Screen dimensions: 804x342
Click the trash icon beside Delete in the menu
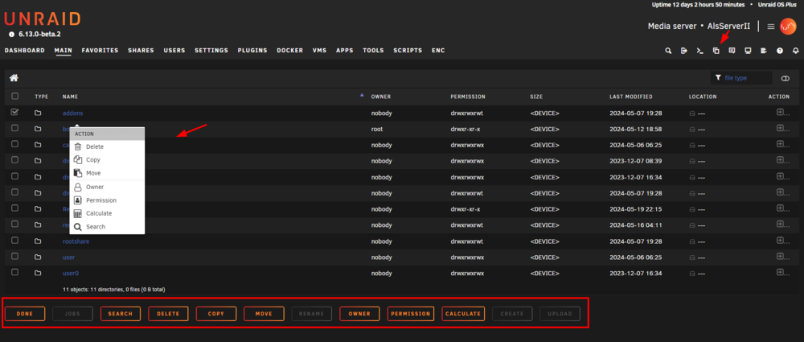pos(78,147)
